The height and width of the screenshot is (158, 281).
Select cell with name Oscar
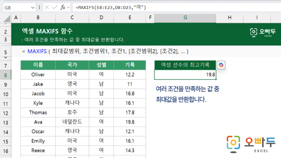click(x=38, y=132)
